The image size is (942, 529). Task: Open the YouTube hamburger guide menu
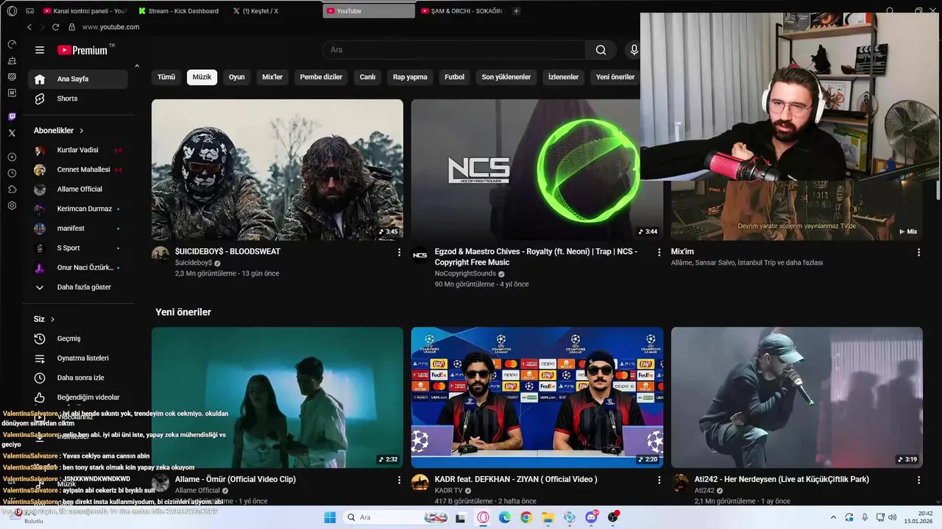click(40, 50)
